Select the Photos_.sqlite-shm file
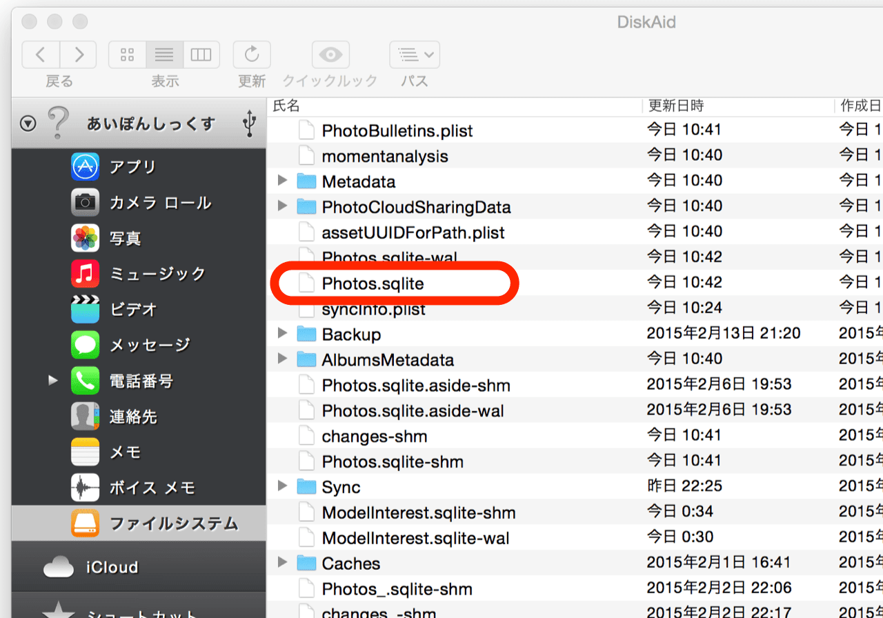The height and width of the screenshot is (618, 883). coord(575,589)
